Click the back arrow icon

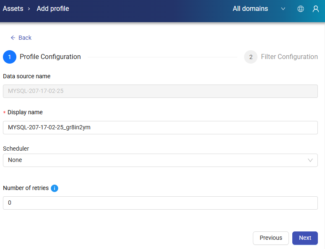pos(13,38)
